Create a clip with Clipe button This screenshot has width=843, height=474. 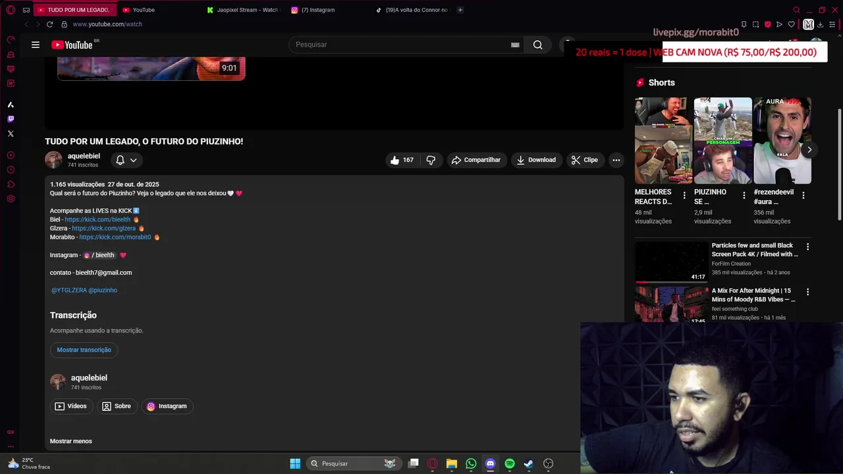click(585, 160)
